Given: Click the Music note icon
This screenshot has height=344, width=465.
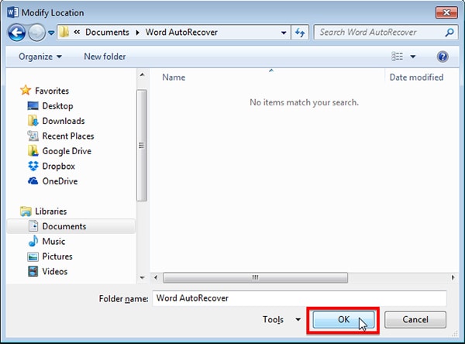Looking at the screenshot, I should click(x=33, y=241).
